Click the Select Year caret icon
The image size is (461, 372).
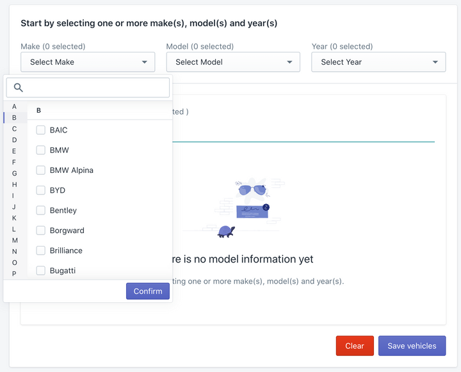435,62
